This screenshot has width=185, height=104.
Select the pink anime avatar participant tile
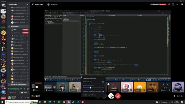click(x=127, y=87)
